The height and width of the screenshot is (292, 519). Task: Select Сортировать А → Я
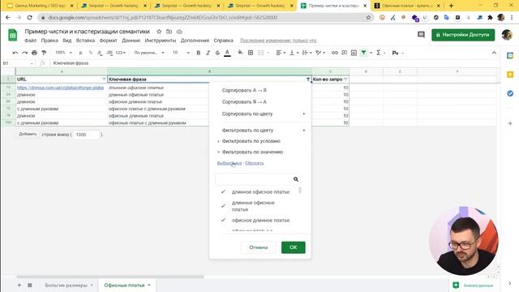coord(244,90)
